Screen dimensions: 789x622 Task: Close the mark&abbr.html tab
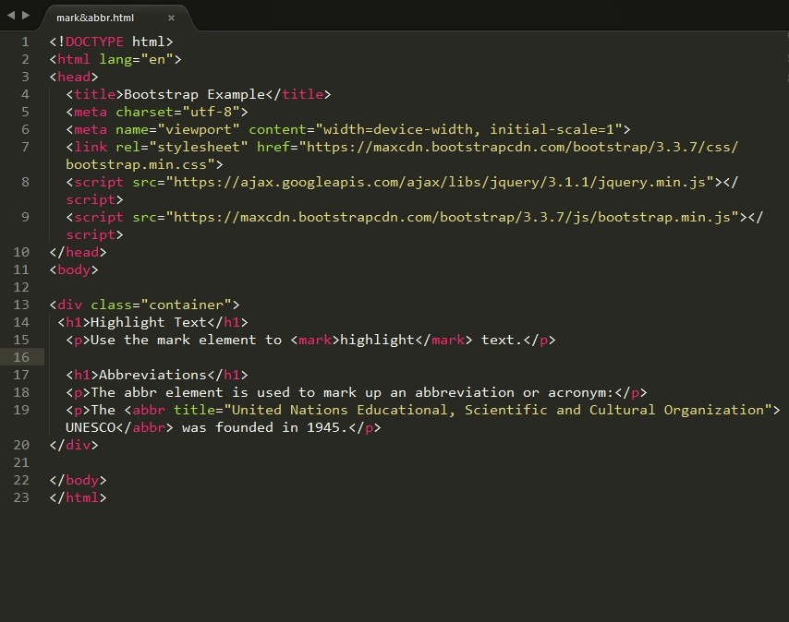tap(171, 18)
